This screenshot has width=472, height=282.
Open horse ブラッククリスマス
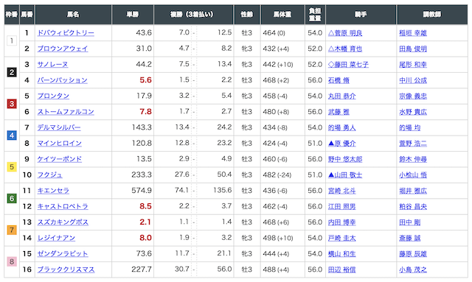pyautogui.click(x=66, y=269)
